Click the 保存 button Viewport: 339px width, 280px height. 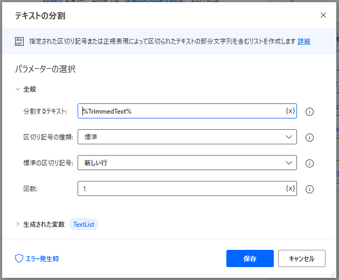point(250,258)
